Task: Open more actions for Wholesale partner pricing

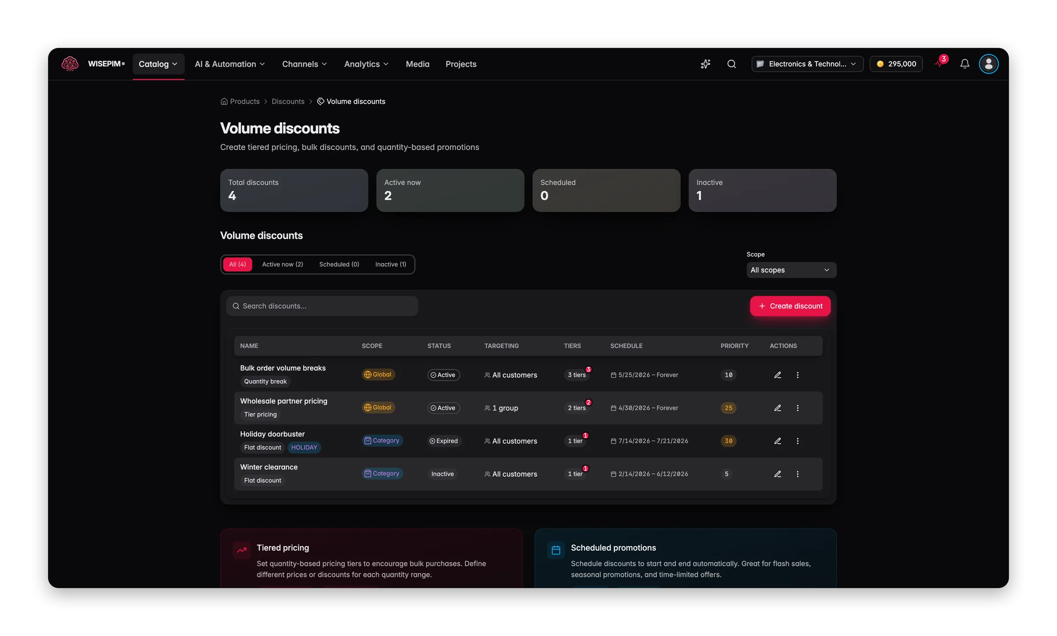Action: (x=798, y=408)
